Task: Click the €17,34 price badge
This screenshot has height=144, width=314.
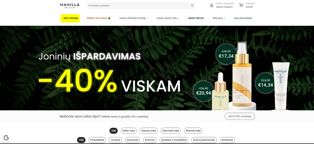Action: coord(226,54)
